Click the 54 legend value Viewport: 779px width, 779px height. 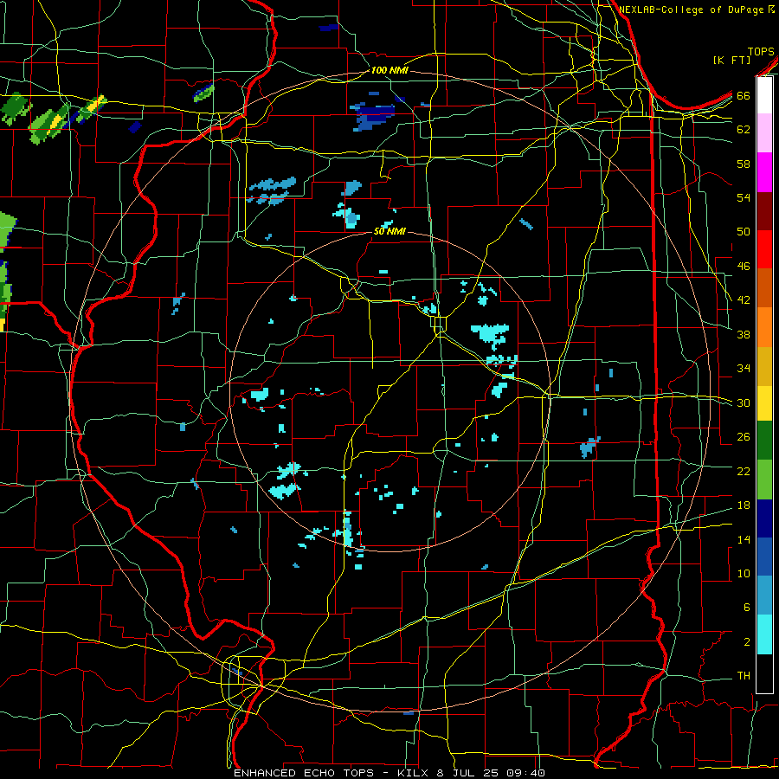click(x=744, y=197)
